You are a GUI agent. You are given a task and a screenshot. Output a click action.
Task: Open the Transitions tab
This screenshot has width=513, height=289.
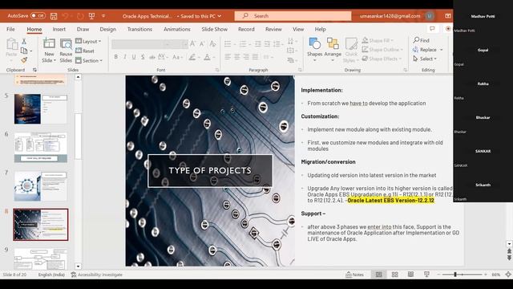(x=139, y=29)
